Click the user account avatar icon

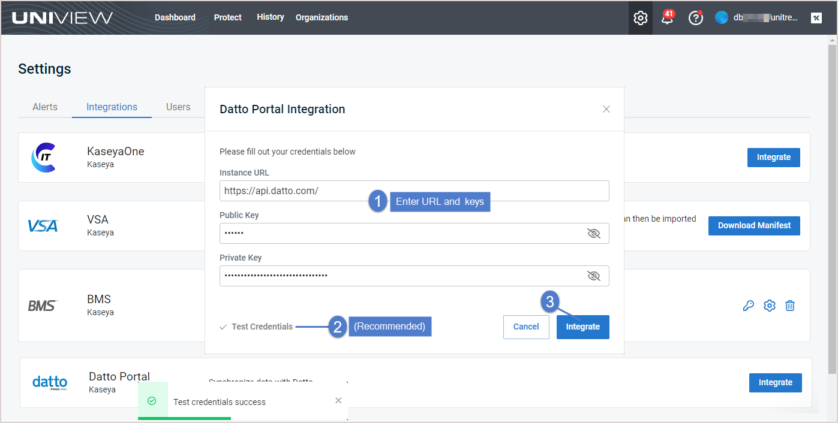[722, 18]
